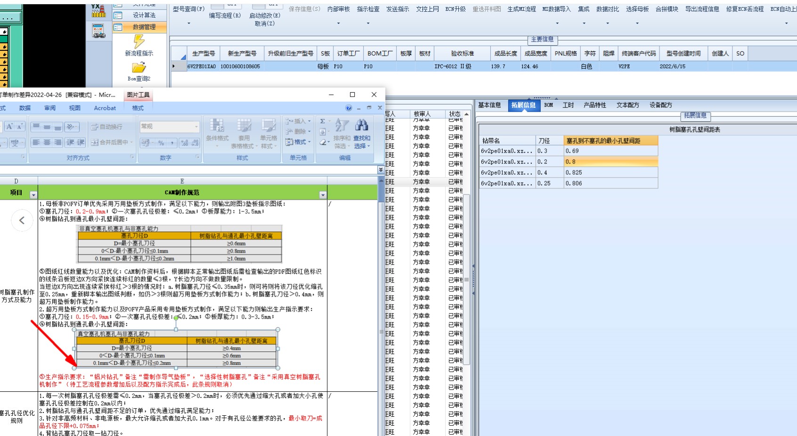Open the Bom查询2 folder icon
Screen dimensions: 797x436
[x=139, y=67]
